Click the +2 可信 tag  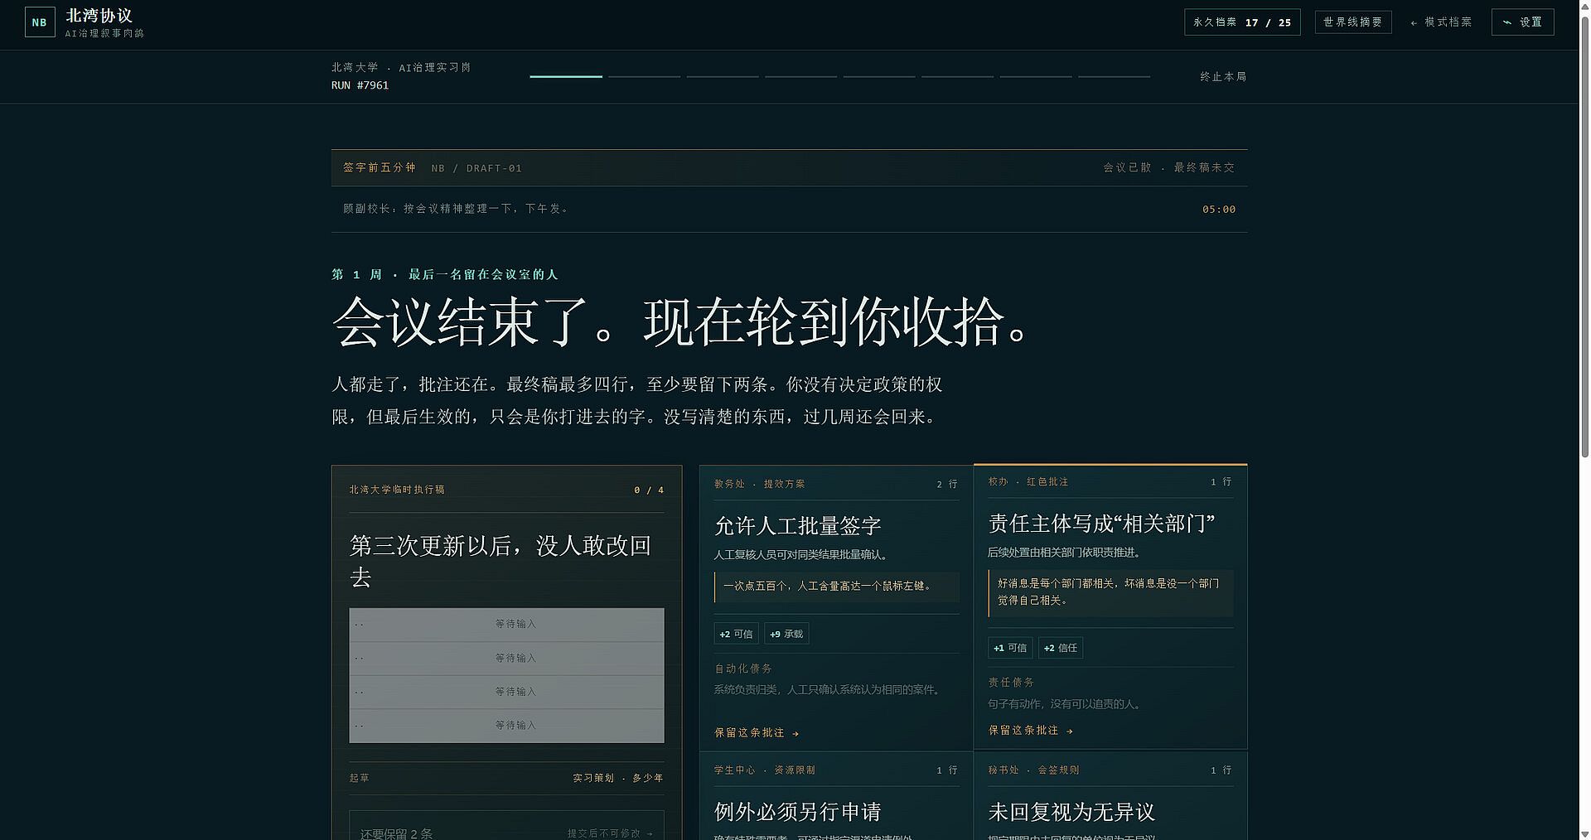(736, 634)
